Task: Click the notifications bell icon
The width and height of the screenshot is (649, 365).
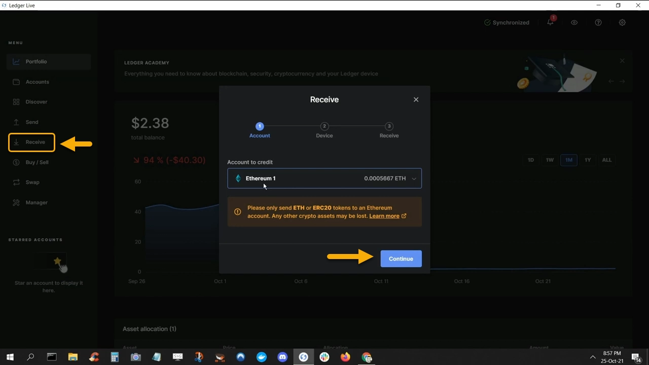Action: pyautogui.click(x=550, y=22)
